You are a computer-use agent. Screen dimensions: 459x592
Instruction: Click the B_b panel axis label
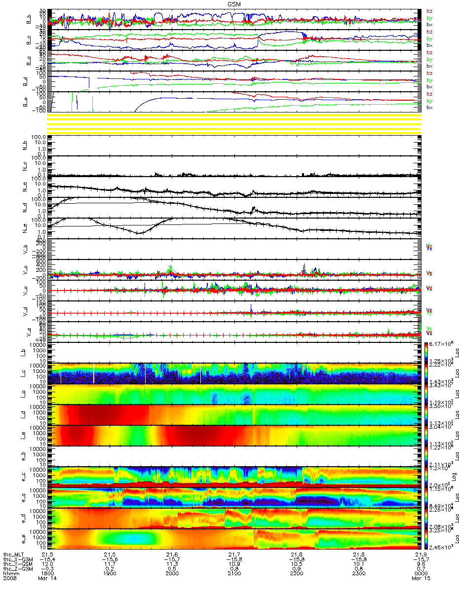click(x=30, y=20)
